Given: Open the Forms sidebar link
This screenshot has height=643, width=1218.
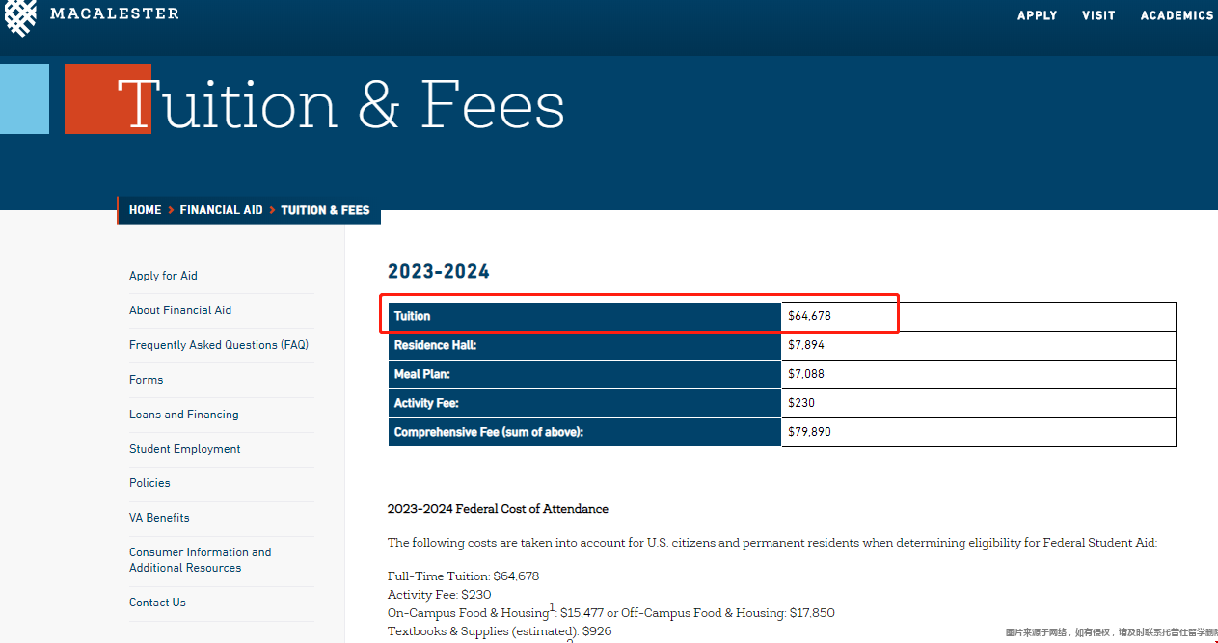Looking at the screenshot, I should coord(147,380).
